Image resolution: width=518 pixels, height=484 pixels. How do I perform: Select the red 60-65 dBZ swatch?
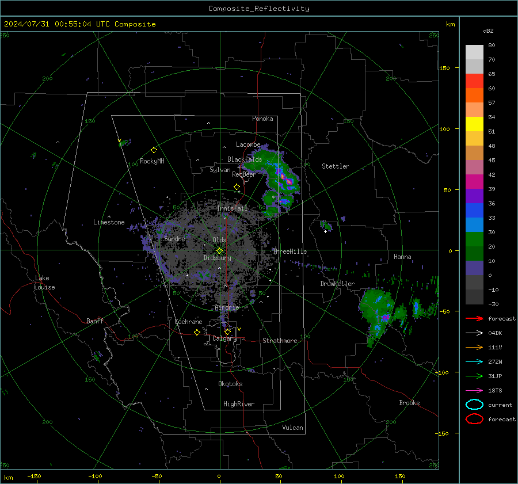coord(474,81)
